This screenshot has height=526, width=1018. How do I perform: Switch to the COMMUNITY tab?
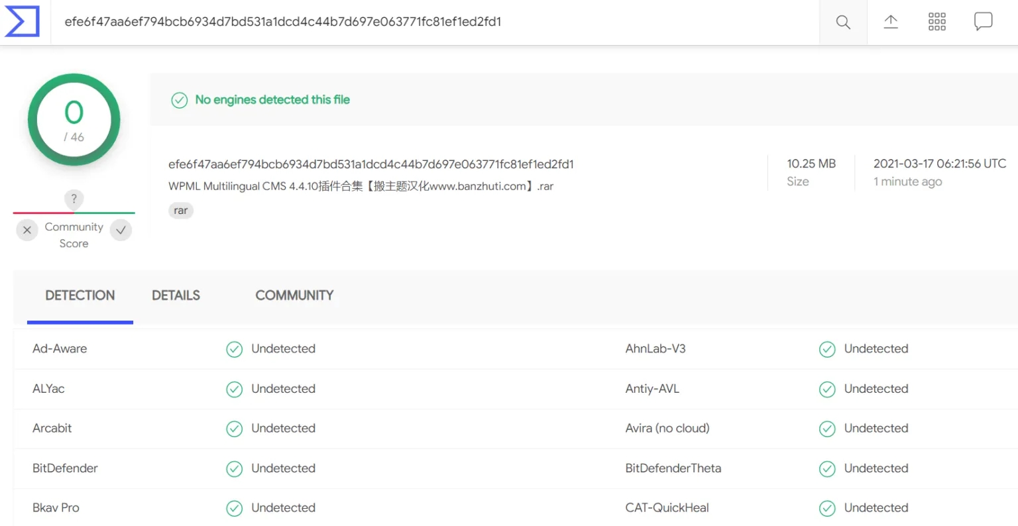pos(294,295)
